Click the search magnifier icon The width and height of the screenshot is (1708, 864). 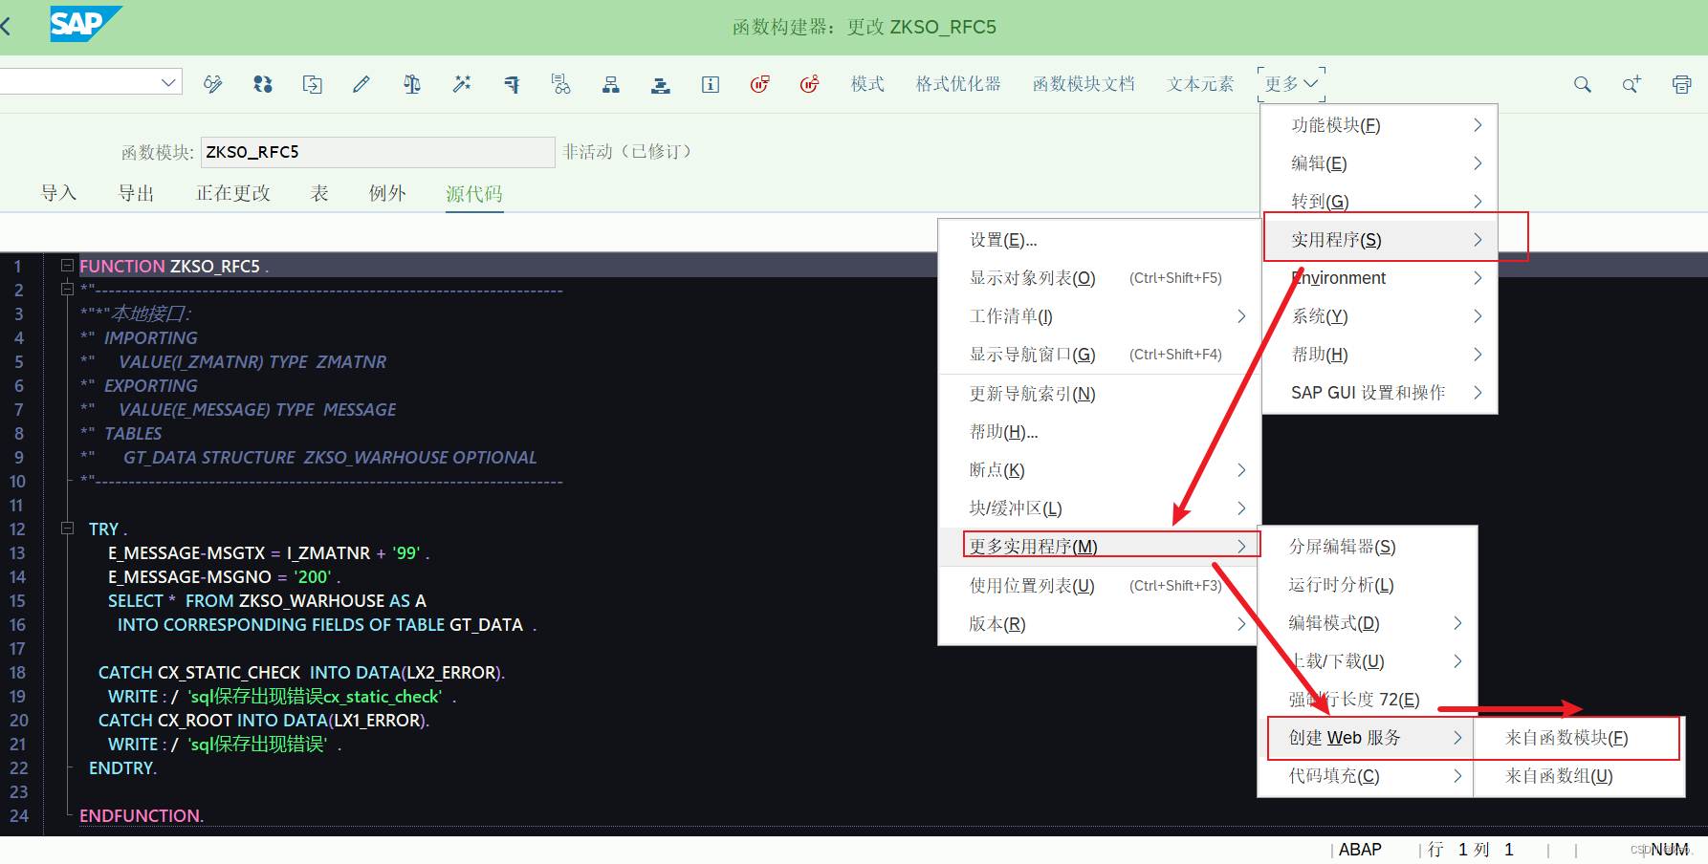[x=1583, y=84]
